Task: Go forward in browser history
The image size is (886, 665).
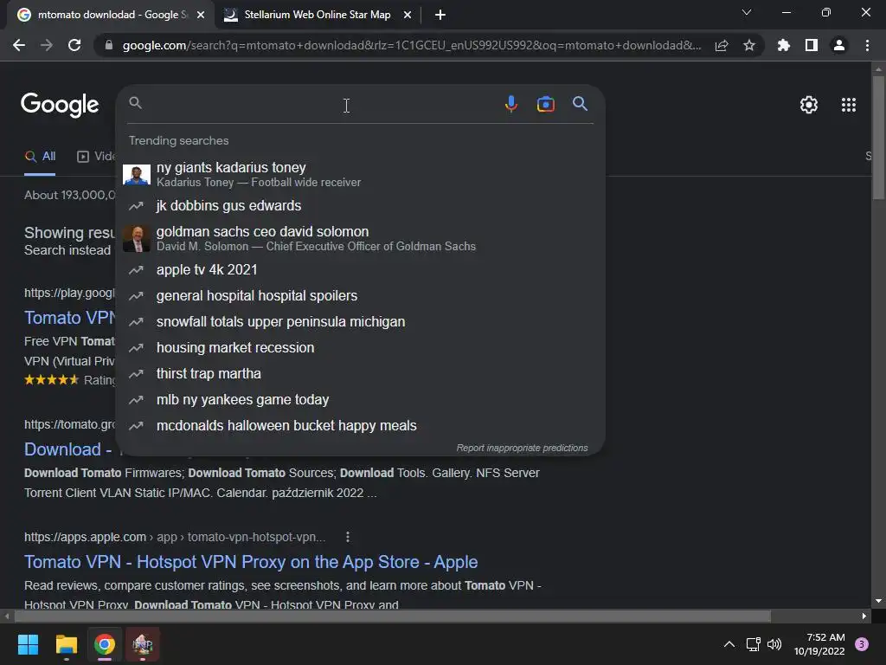Action: 47,45
